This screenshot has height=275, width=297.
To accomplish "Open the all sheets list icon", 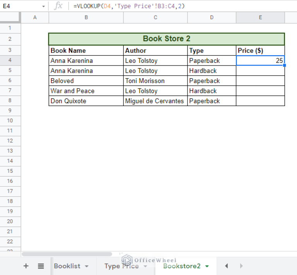I will point(41,266).
